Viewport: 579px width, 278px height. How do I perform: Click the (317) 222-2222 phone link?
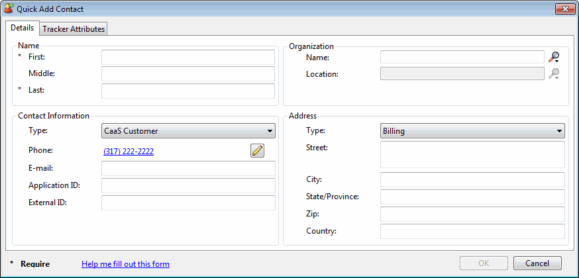tap(129, 152)
